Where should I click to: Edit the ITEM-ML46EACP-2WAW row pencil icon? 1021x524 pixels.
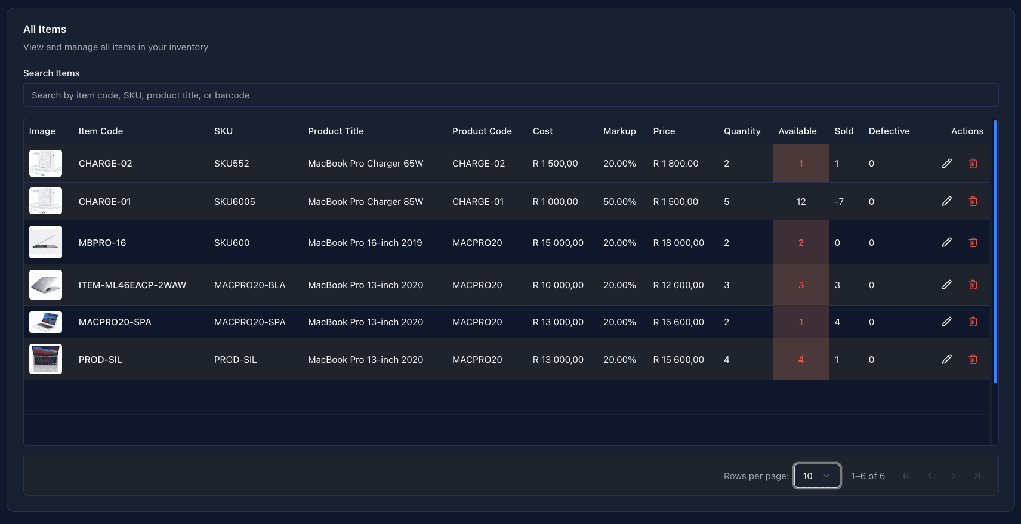946,285
